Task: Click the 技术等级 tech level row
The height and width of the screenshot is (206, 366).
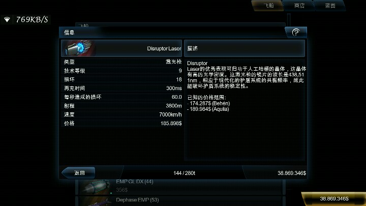Action: pyautogui.click(x=123, y=71)
